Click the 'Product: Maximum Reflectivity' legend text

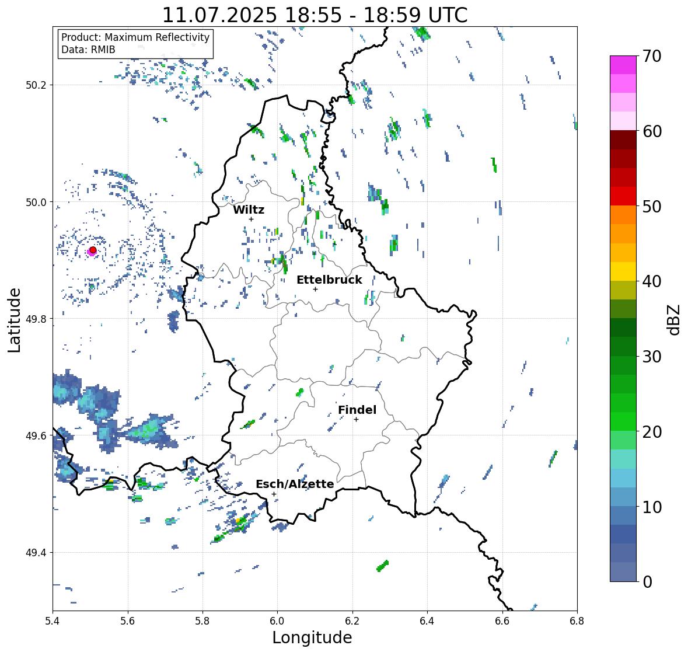pyautogui.click(x=135, y=37)
